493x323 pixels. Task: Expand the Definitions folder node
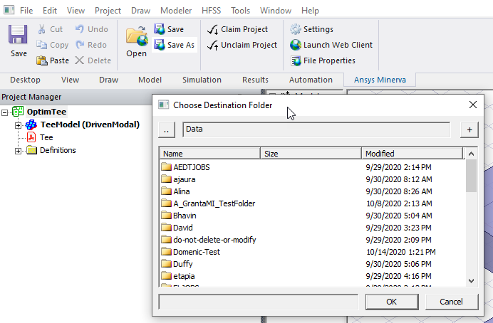tap(19, 151)
